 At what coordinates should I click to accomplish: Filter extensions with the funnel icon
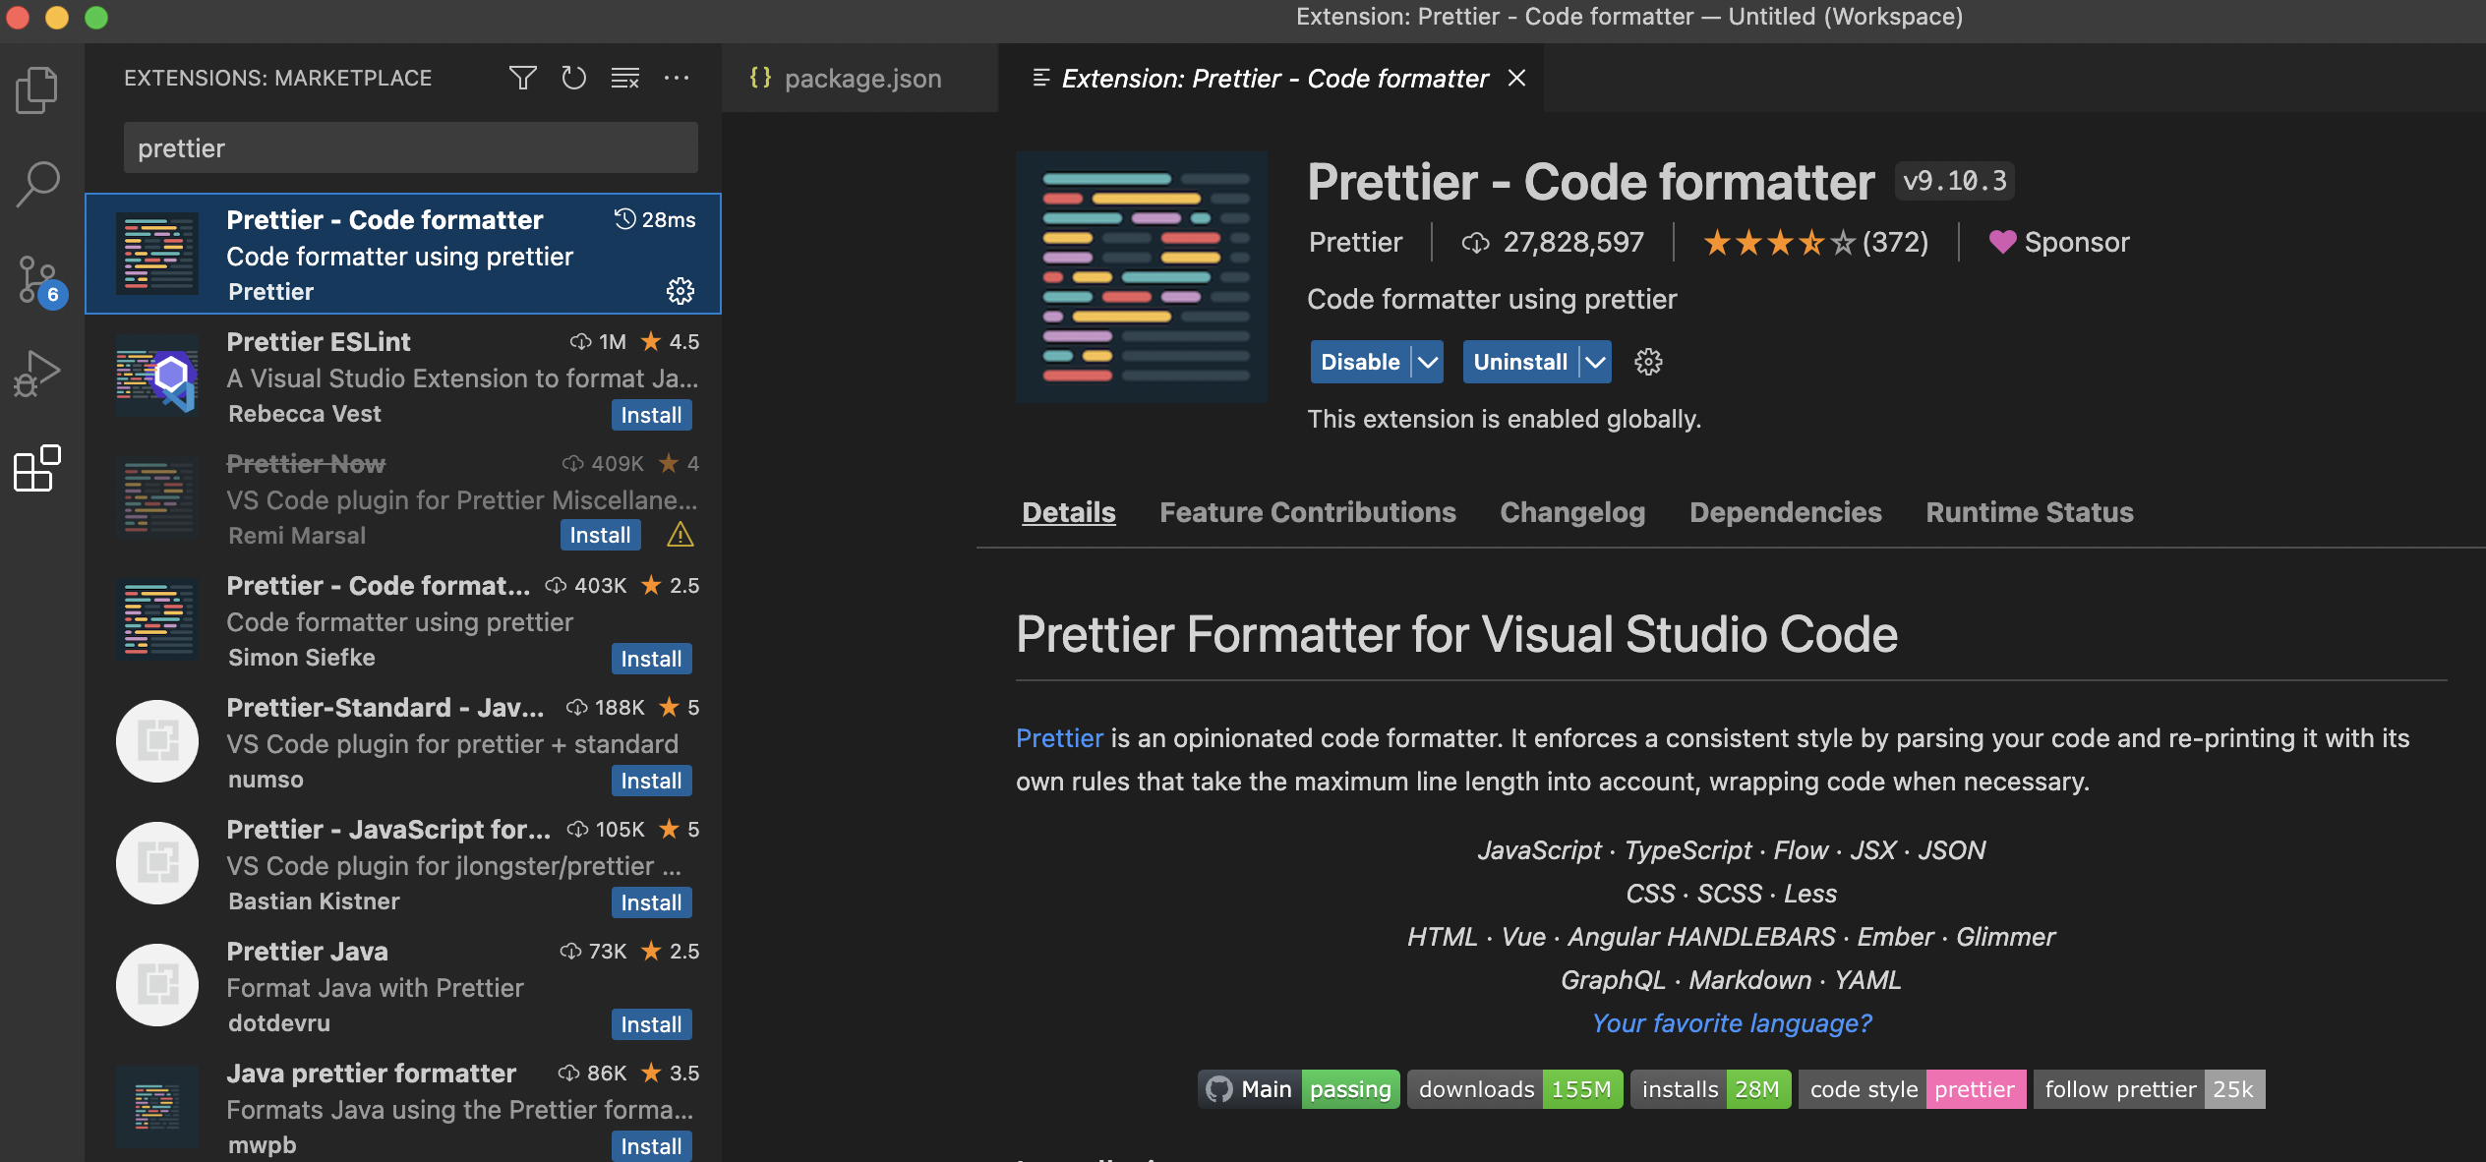click(x=522, y=78)
